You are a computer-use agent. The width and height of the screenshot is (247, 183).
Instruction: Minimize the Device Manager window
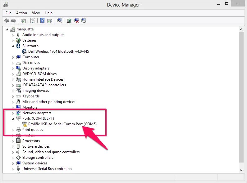pos(218,4)
